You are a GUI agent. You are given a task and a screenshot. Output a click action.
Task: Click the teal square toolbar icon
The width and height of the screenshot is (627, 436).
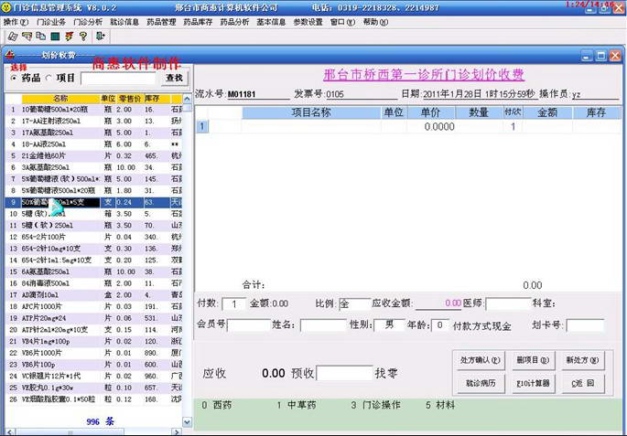click(55, 37)
